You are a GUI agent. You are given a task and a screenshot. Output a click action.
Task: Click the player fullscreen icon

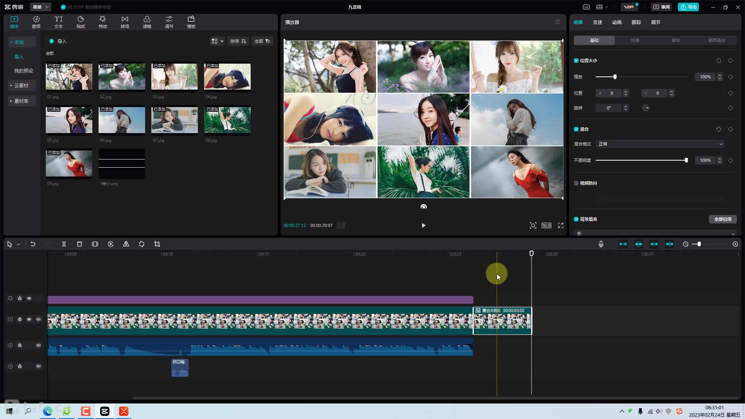click(561, 225)
